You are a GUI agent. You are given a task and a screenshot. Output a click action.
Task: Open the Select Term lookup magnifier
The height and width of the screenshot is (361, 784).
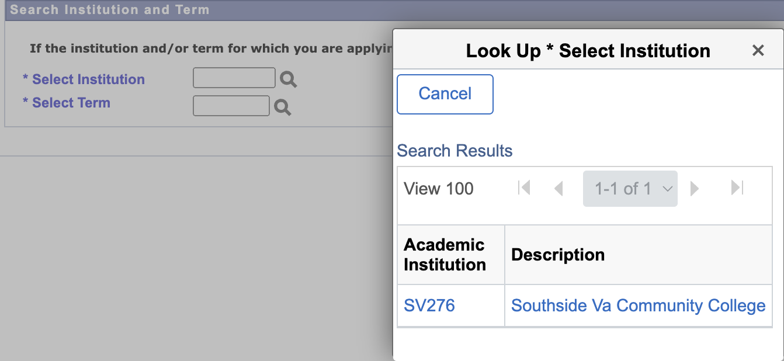[283, 106]
